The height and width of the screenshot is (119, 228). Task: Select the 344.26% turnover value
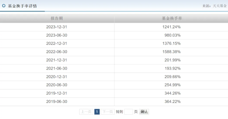click(173, 93)
